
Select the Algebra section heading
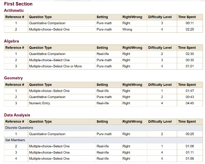point(12,41)
